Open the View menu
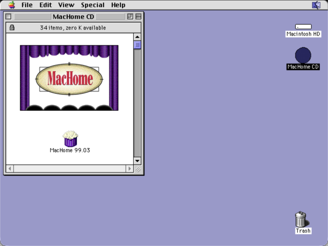 click(66, 5)
